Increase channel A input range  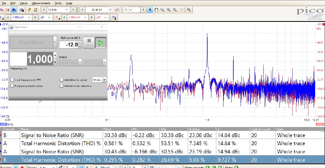35,17
